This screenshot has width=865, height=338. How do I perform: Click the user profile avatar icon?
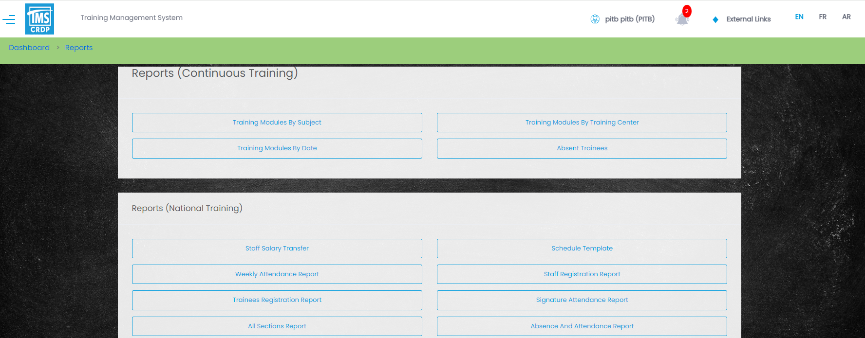[595, 19]
